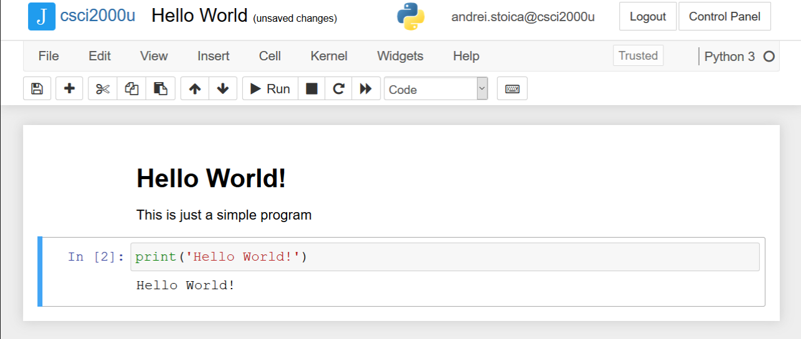801x339 pixels.
Task: Cut selected cell using the scissors icon
Action: [x=103, y=89]
